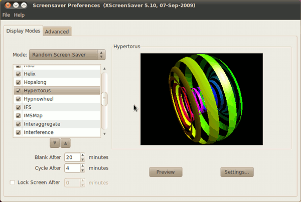Click the Hypertorus preview image
This screenshot has width=301, height=202.
201,99
